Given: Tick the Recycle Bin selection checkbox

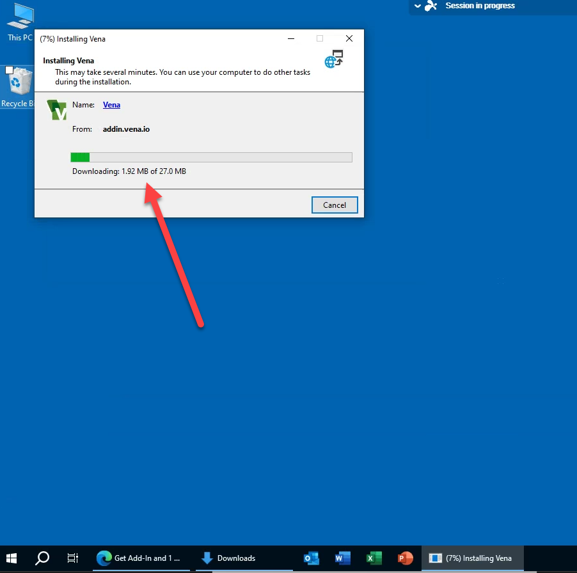Looking at the screenshot, I should (10, 70).
